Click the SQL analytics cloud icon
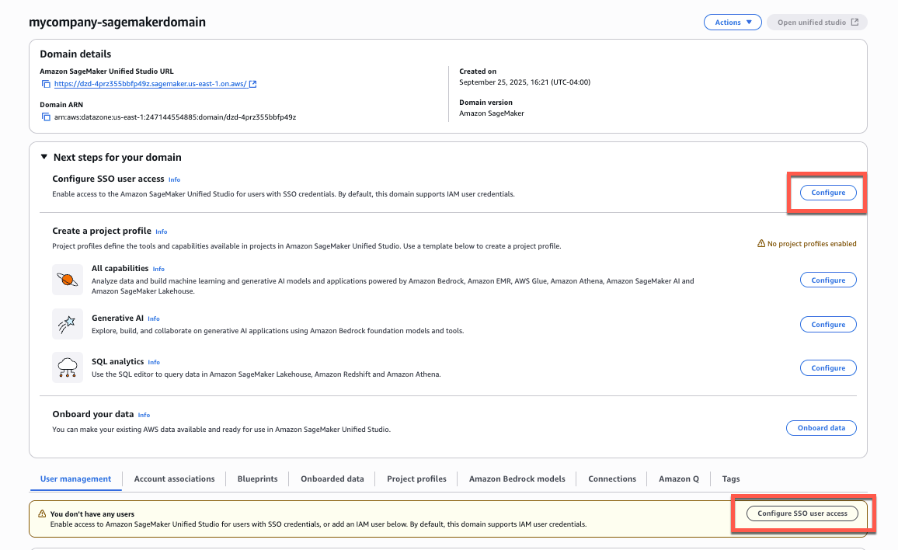The height and width of the screenshot is (550, 898). [68, 366]
